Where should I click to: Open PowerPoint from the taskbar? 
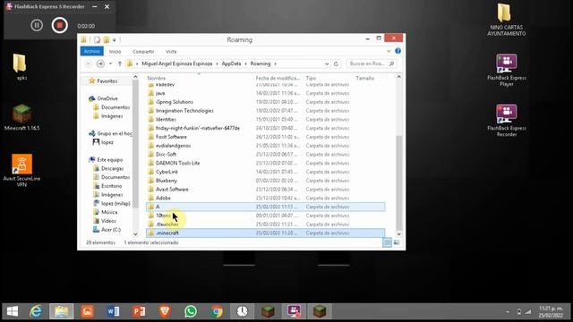(140, 311)
